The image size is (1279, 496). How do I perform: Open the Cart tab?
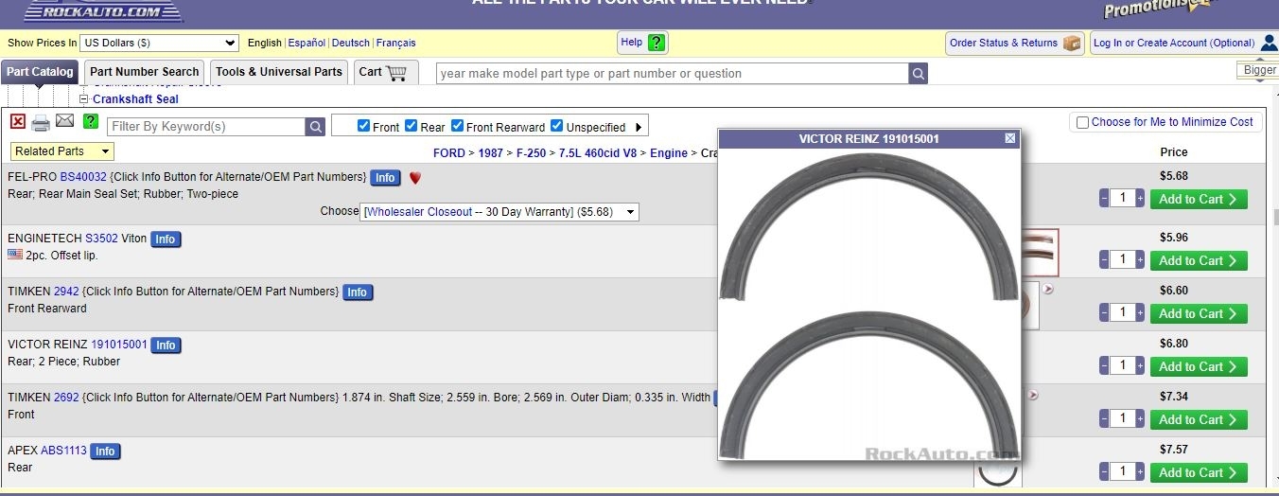pyautogui.click(x=386, y=72)
